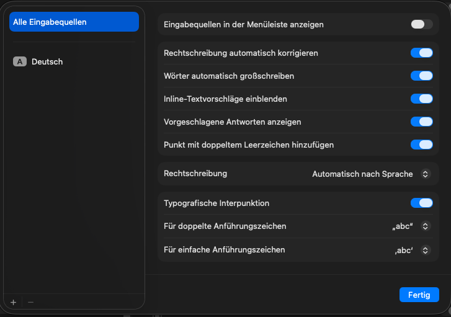Viewport: 451px width, 317px height.
Task: Click chevron arrows next to Automatisch nach Sprache
Action: (x=426, y=174)
